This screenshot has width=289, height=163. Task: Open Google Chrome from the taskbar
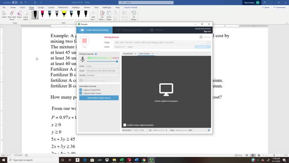click(x=144, y=160)
